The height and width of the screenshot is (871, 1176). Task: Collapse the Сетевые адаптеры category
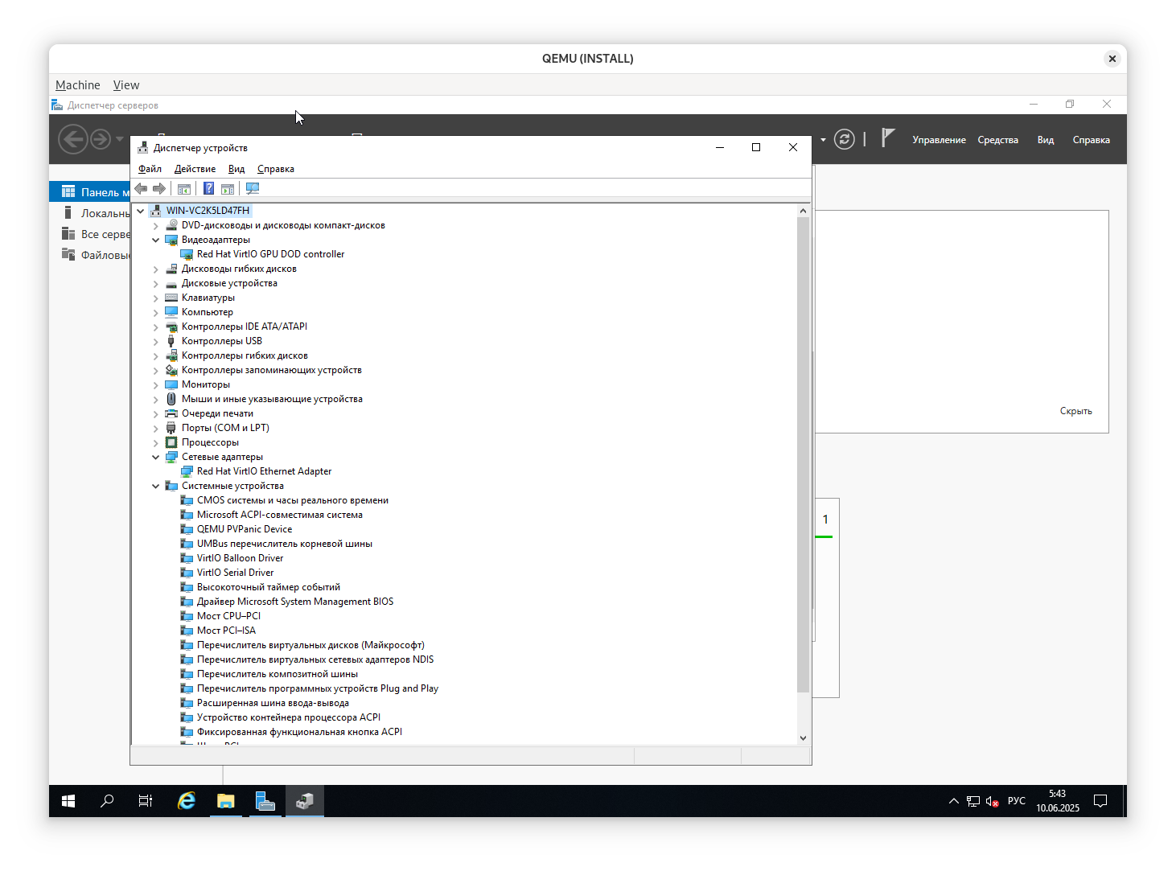pos(156,457)
